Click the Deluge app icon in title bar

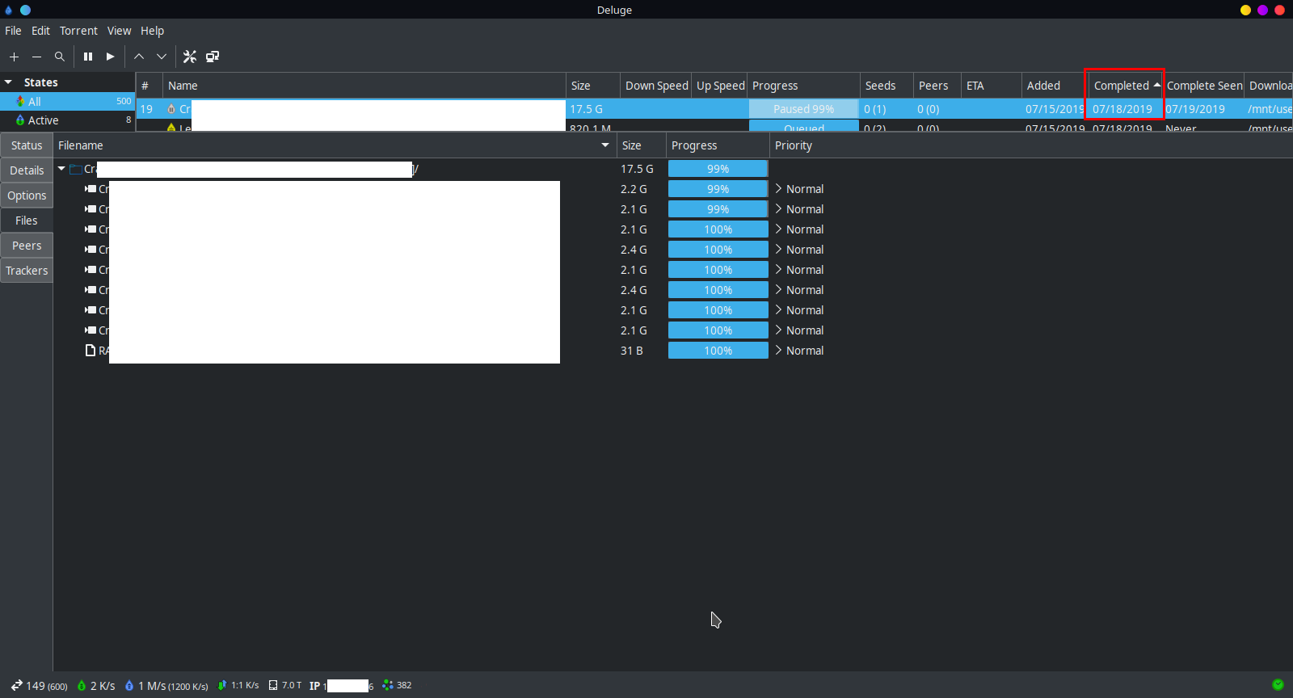point(9,10)
